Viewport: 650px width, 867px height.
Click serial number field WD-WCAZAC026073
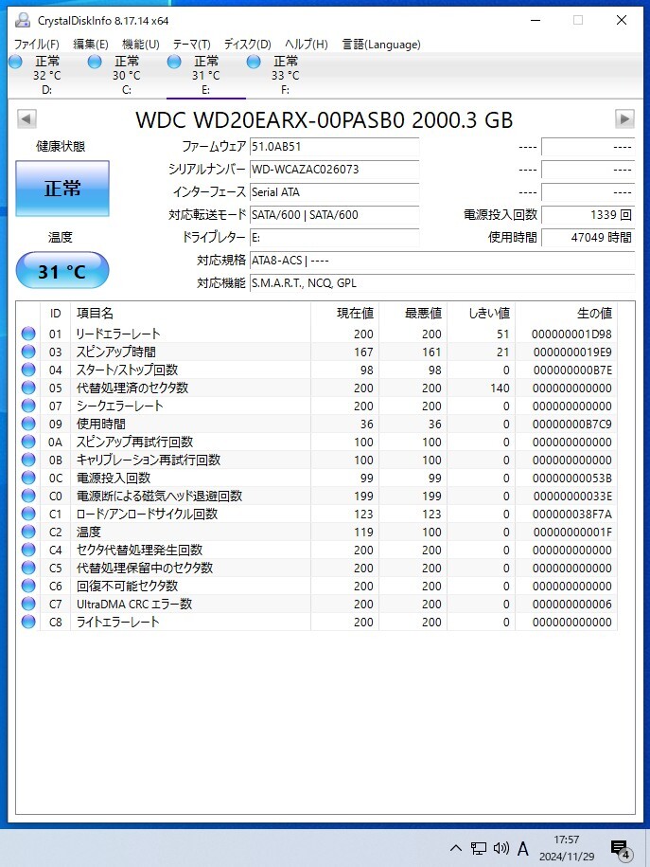[334, 170]
